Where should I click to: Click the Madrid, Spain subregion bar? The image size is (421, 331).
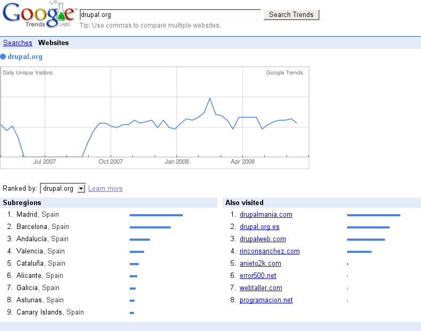pos(156,215)
